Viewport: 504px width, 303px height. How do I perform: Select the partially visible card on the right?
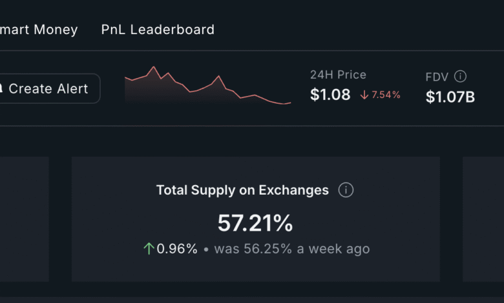click(x=483, y=219)
